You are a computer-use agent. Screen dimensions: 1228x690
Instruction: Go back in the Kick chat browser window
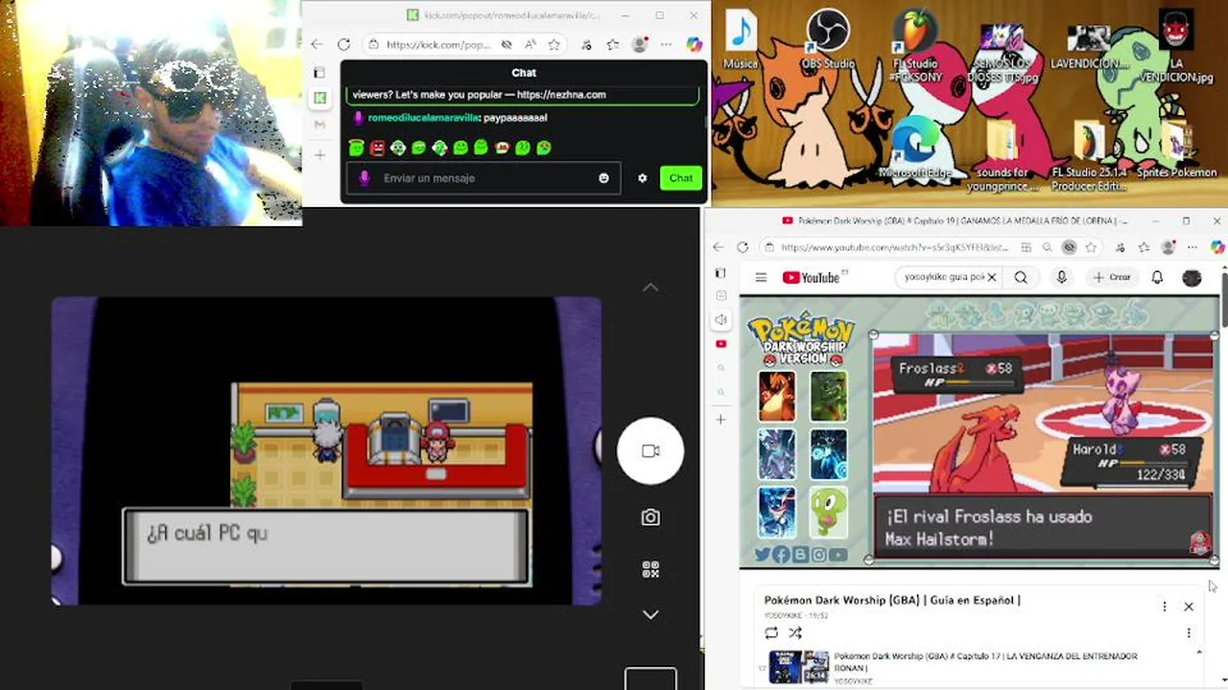(317, 44)
